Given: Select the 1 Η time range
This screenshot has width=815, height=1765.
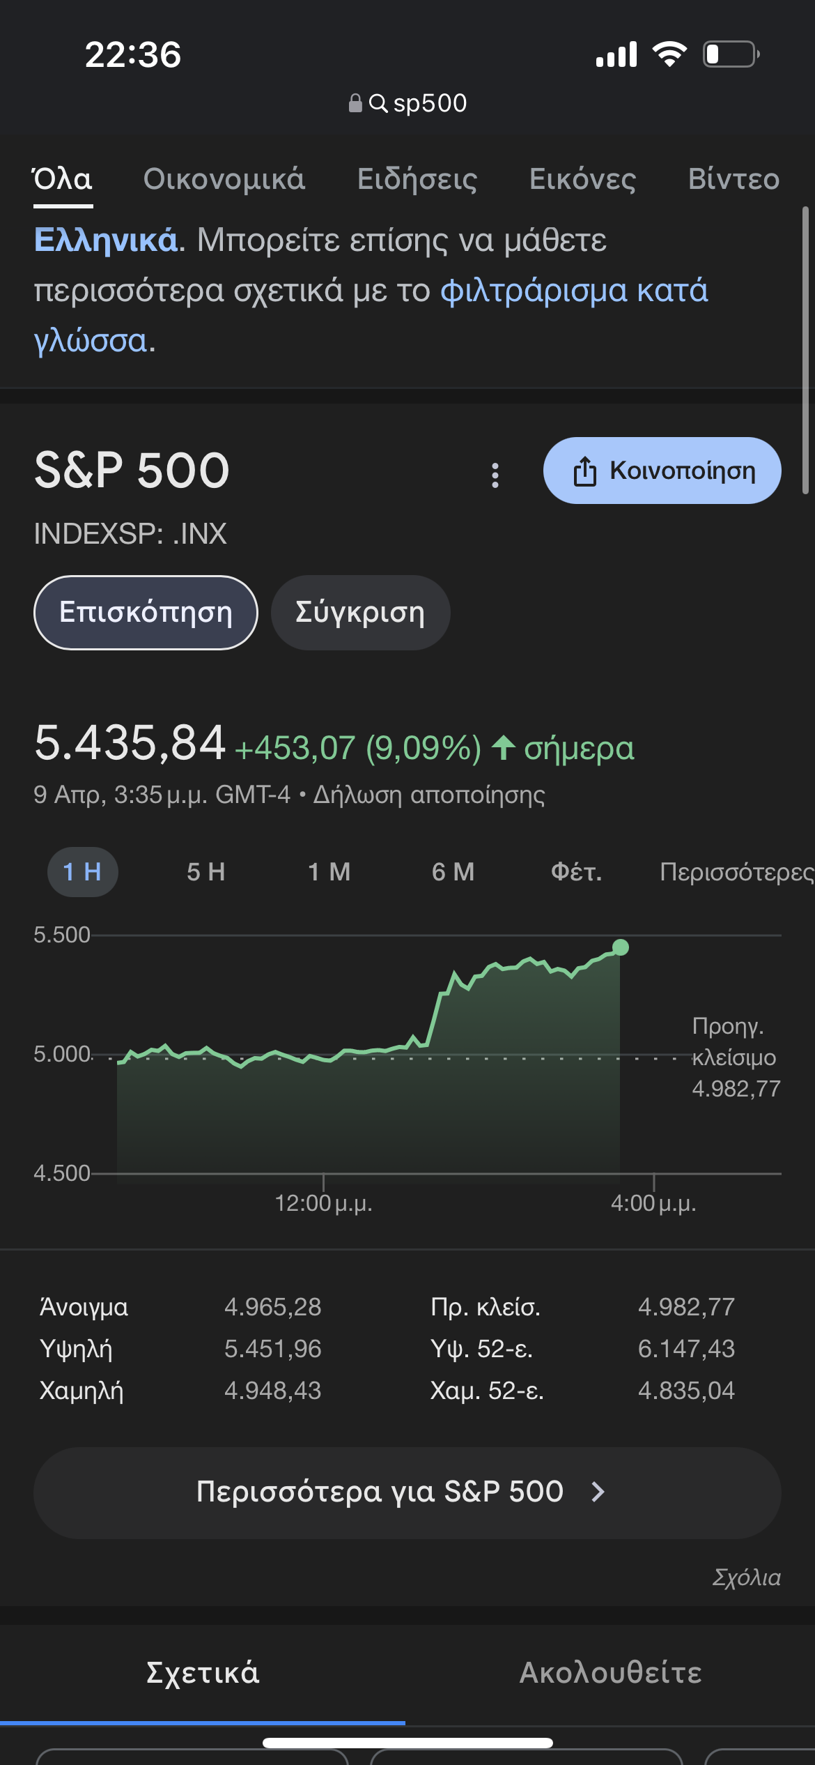Looking at the screenshot, I should click(x=82, y=872).
